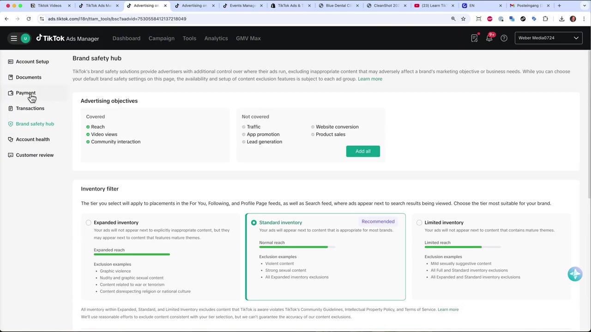The height and width of the screenshot is (332, 591).
Task: Click the 'App promotion' objective text
Action: click(x=263, y=135)
